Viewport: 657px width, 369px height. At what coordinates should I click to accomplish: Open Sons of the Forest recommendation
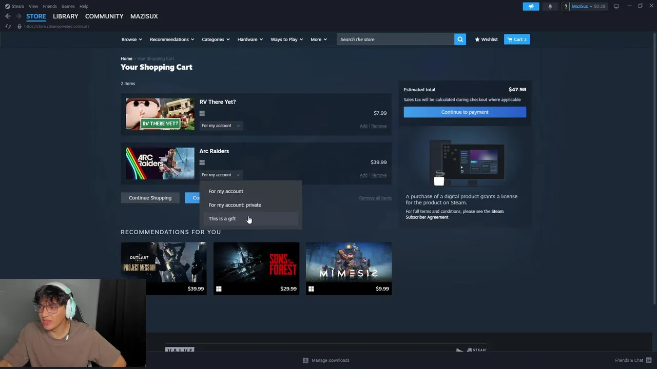256,269
